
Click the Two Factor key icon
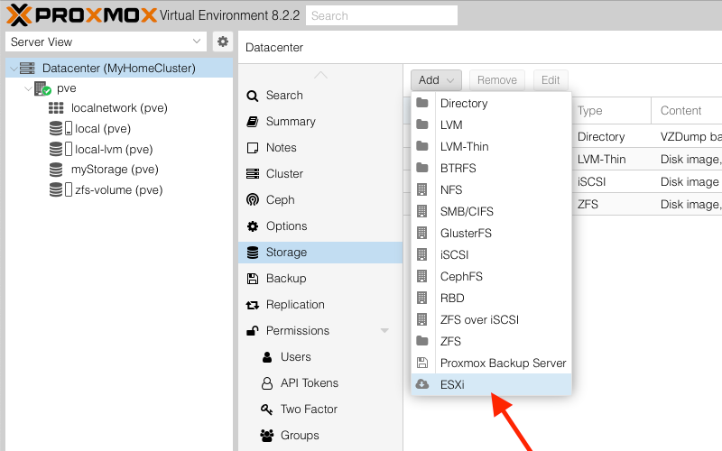point(266,410)
